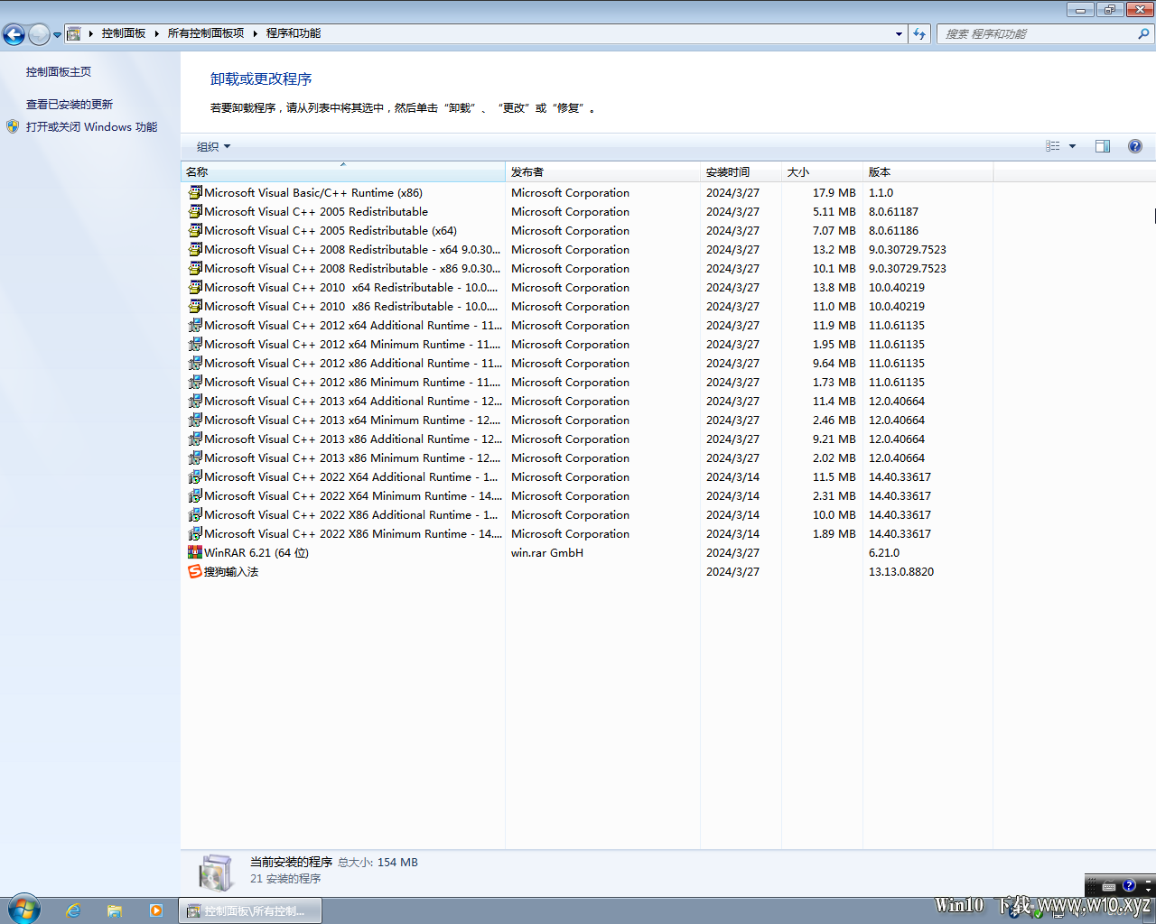This screenshot has width=1156, height=924.
Task: Click the version 13.13.0.8820 cell
Action: pyautogui.click(x=901, y=571)
